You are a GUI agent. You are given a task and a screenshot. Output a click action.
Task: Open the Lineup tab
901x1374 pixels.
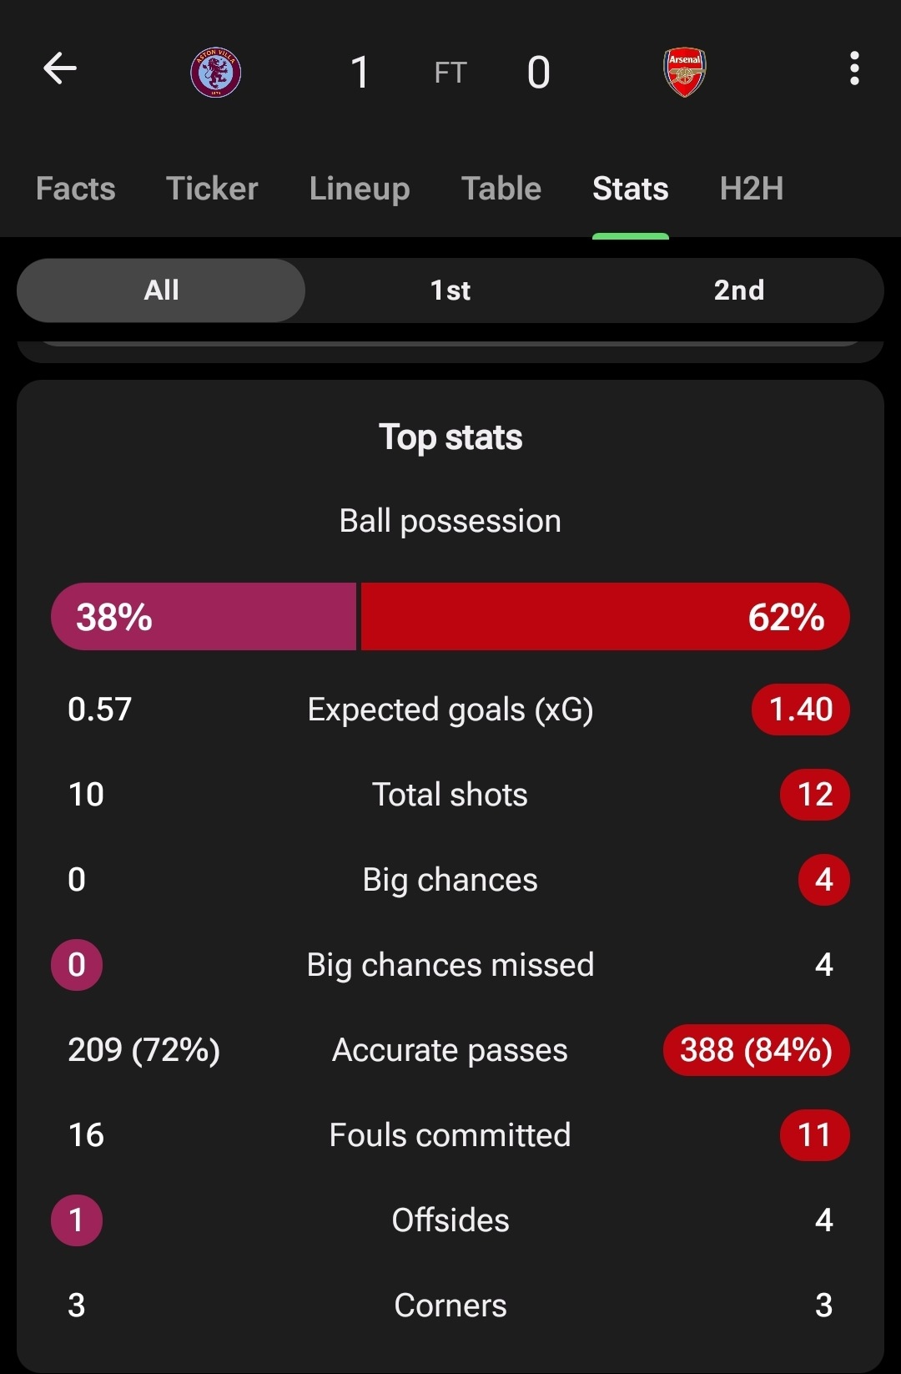(x=360, y=189)
